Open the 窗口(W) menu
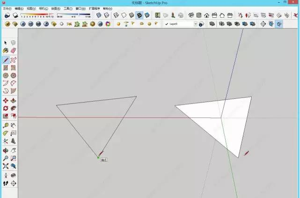The height and width of the screenshot is (198, 300). tap(80, 8)
